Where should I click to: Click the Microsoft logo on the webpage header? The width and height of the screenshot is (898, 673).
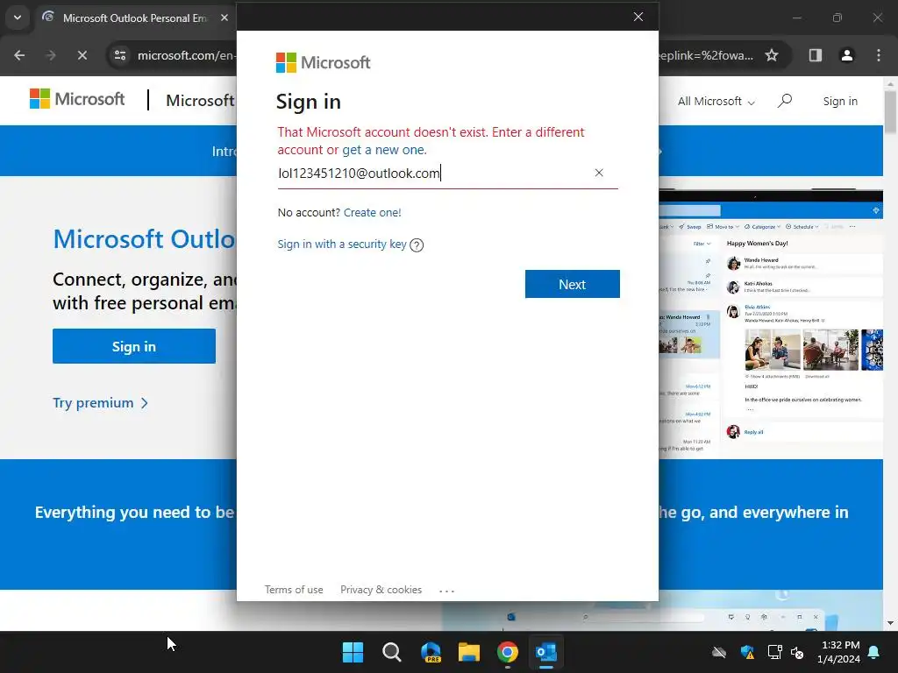coord(77,99)
